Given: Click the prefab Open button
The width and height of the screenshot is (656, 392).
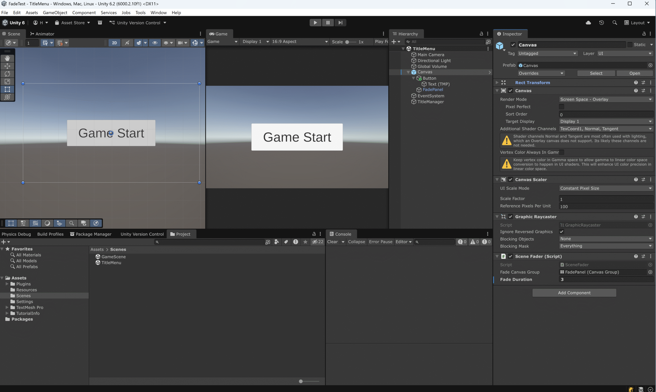Looking at the screenshot, I should [x=634, y=73].
